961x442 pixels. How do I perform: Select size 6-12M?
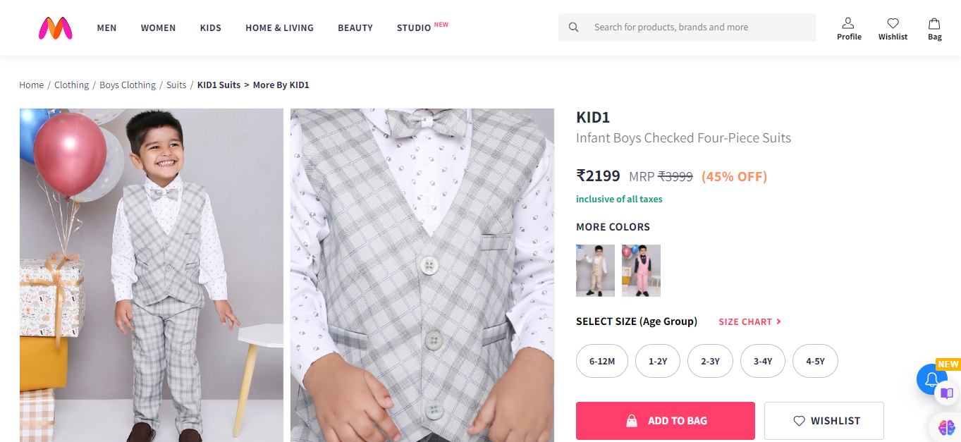[602, 361]
